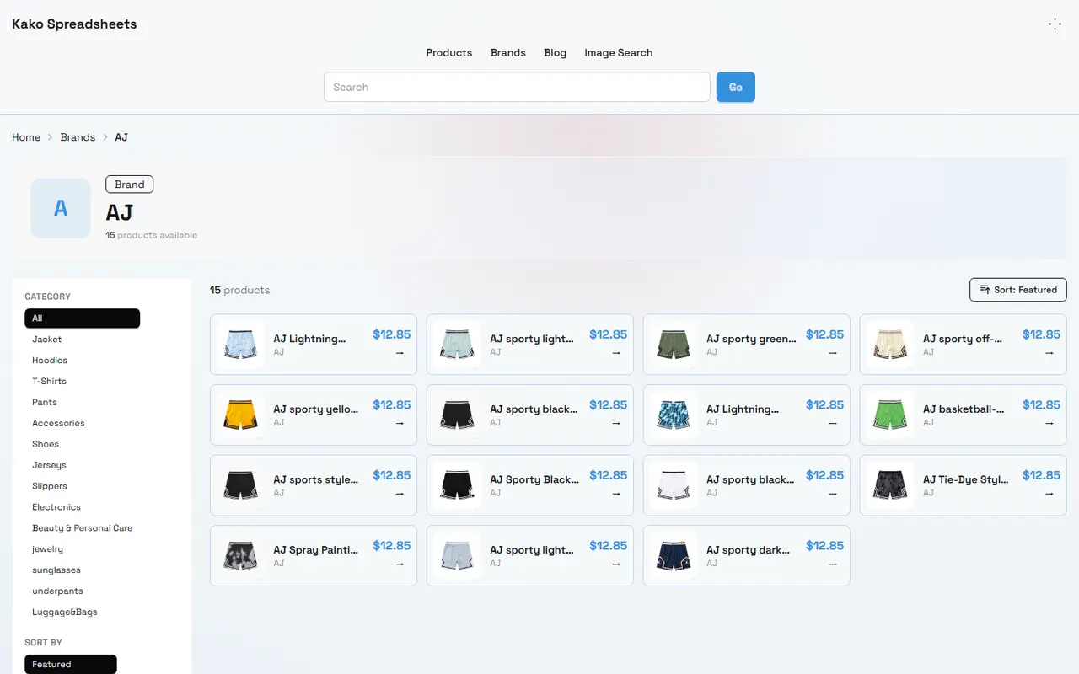This screenshot has height=674, width=1079.
Task: Open the Sort: Featured dropdown
Action: point(1018,290)
